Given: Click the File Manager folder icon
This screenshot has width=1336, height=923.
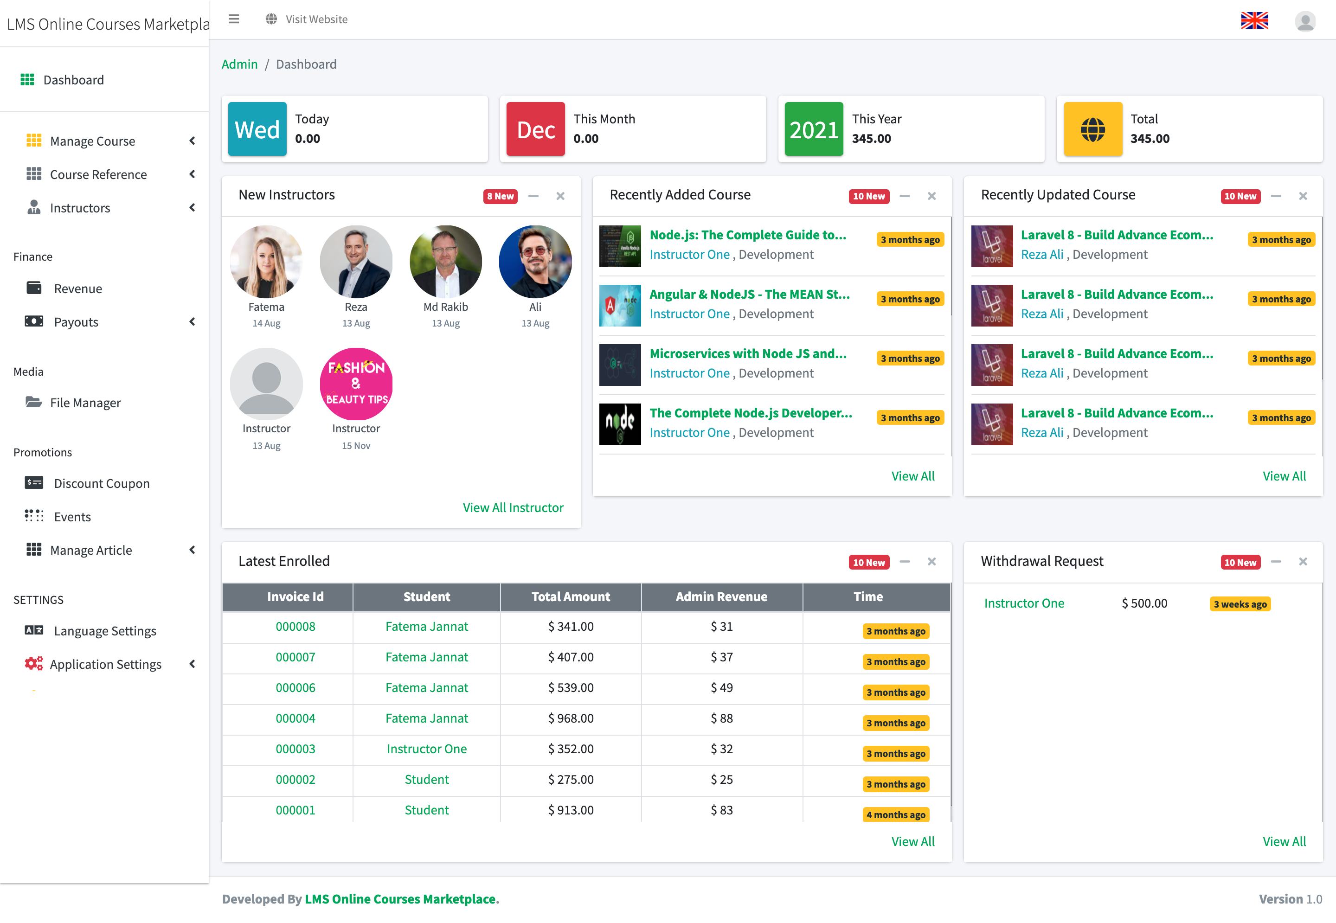Looking at the screenshot, I should point(33,402).
